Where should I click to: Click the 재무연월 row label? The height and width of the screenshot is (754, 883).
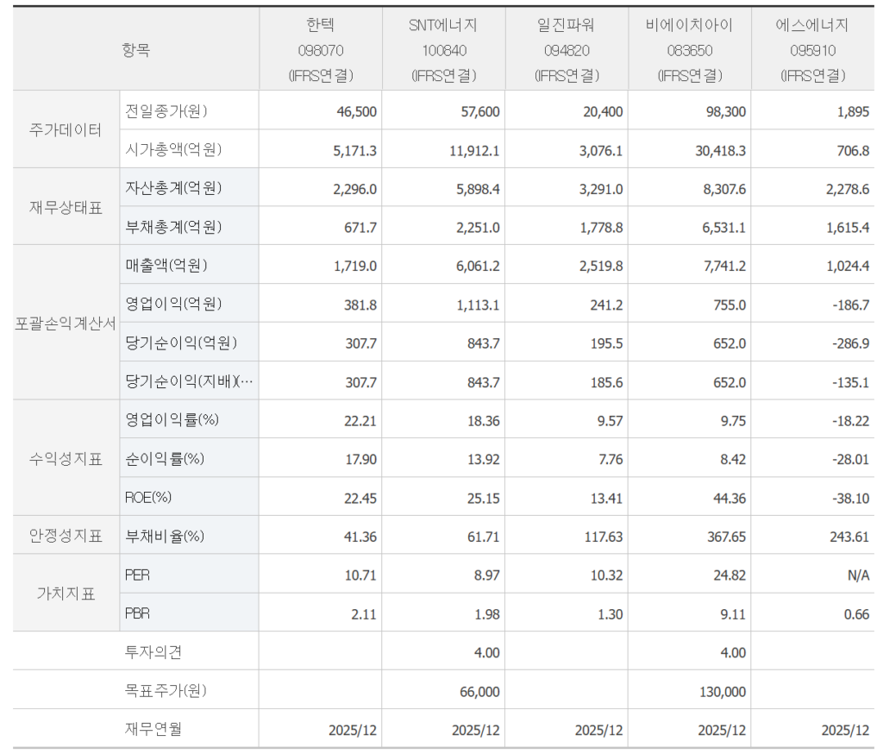click(x=153, y=729)
